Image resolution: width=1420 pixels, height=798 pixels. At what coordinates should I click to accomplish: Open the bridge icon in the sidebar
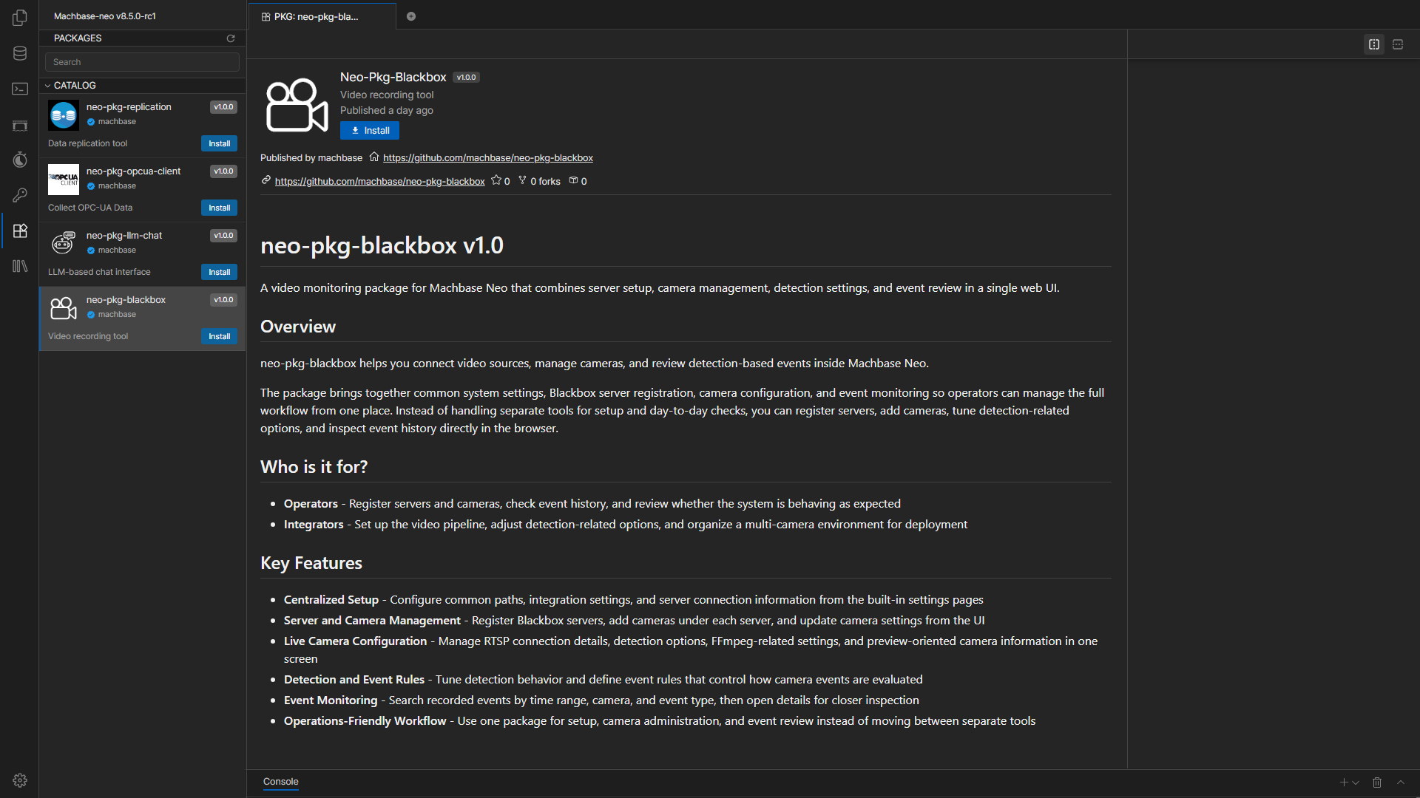[20, 125]
